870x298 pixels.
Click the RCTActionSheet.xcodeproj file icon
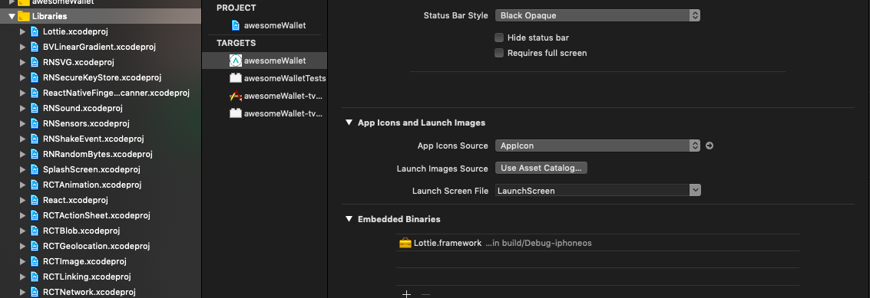coord(35,215)
